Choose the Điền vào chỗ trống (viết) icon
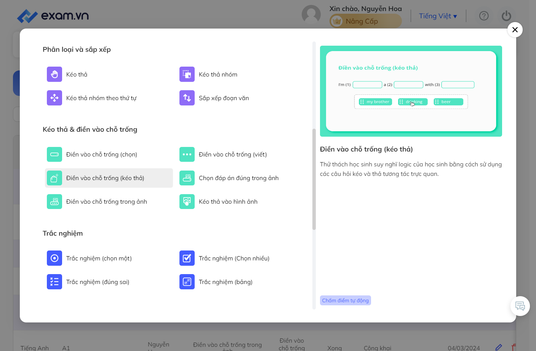Image resolution: width=536 pixels, height=351 pixels. click(x=187, y=154)
